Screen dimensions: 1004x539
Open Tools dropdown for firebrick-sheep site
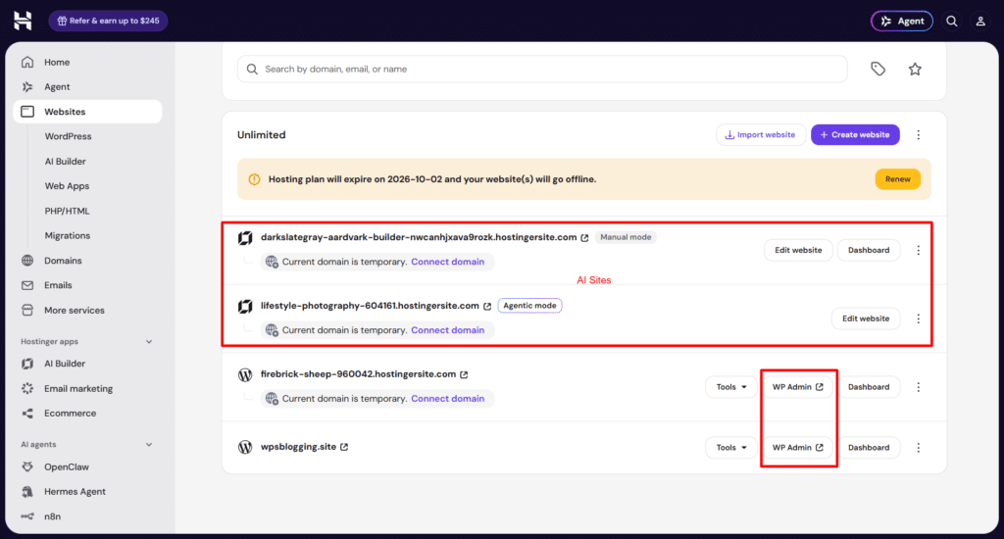pos(731,387)
